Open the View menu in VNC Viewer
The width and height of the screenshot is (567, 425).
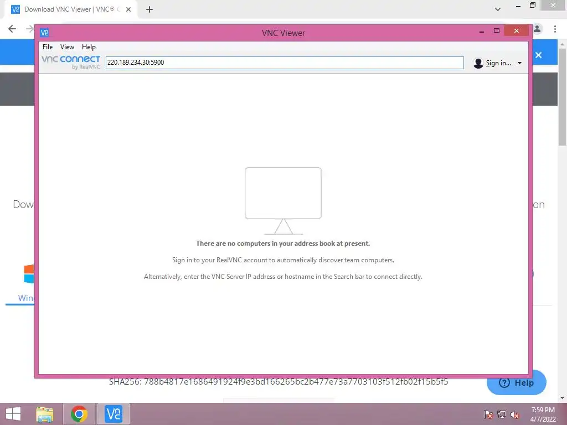click(x=67, y=47)
